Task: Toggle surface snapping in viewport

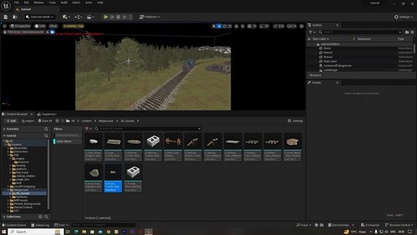Action: click(x=242, y=26)
